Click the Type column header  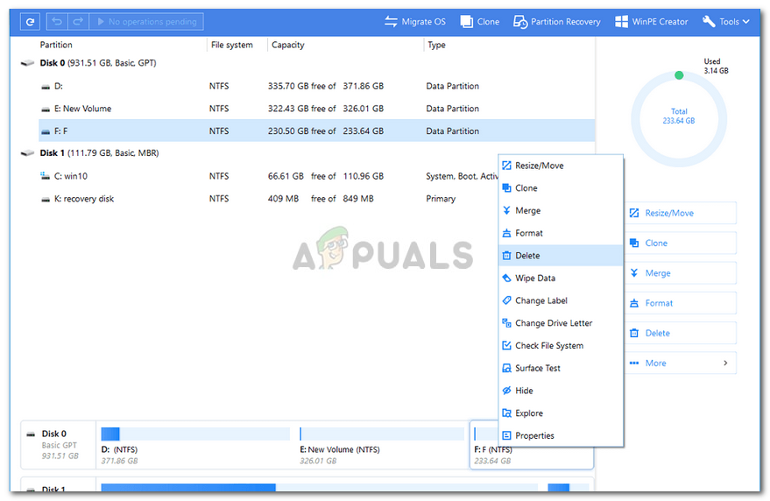(x=436, y=45)
